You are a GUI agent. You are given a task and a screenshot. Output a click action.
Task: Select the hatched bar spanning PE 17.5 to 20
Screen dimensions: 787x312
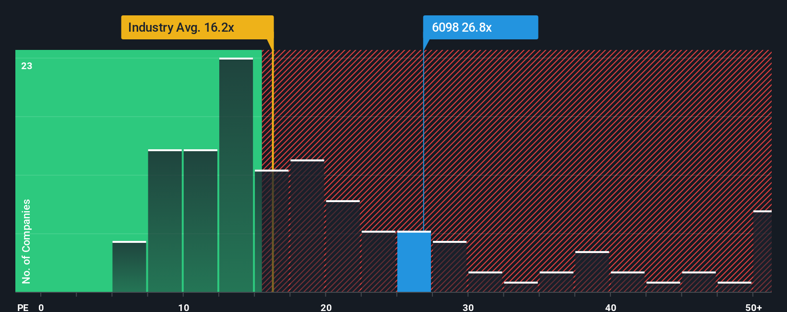(307, 226)
